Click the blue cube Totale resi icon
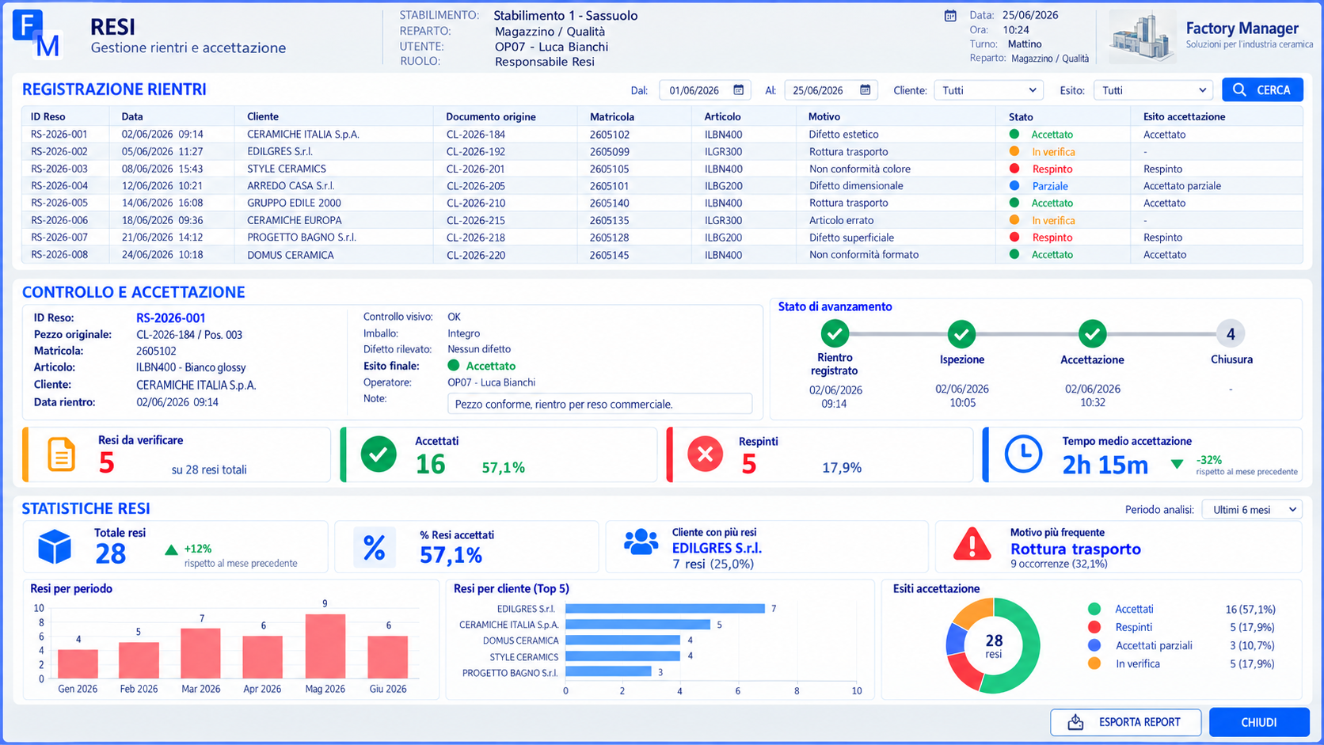1324x745 pixels. click(55, 547)
